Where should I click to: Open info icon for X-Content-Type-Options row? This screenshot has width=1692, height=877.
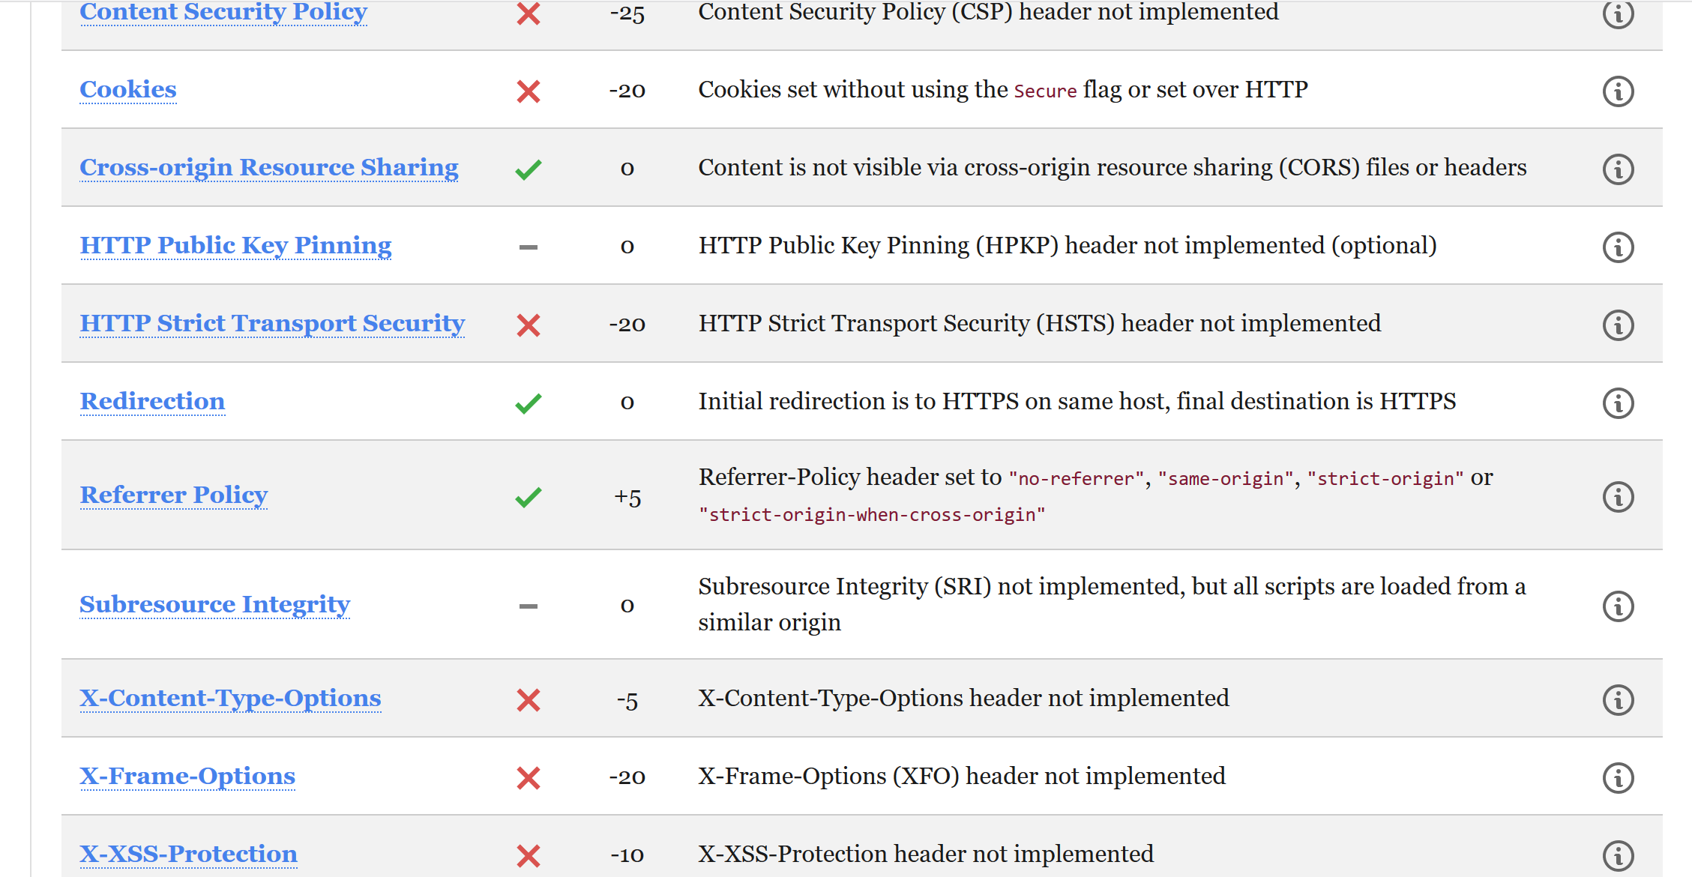pyautogui.click(x=1618, y=700)
